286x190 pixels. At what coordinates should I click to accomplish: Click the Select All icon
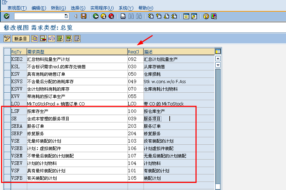(x=60, y=39)
